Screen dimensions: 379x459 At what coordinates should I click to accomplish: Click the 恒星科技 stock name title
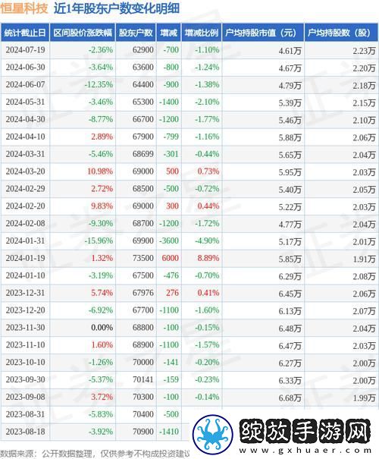(x=24, y=8)
